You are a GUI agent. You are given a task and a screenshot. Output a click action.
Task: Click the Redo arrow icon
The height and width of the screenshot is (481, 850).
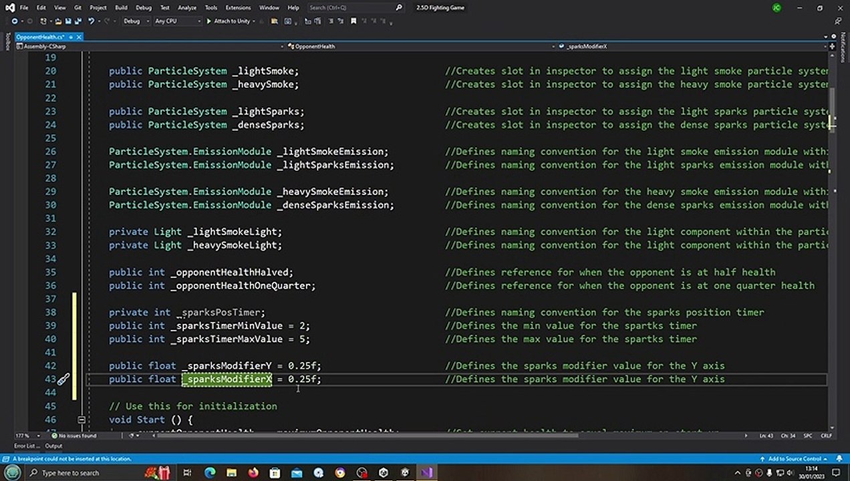(107, 21)
